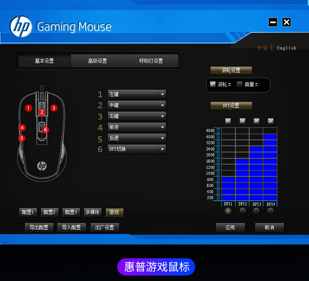Restore defaults with 出厂设置
The width and height of the screenshot is (309, 281).
coord(105,227)
